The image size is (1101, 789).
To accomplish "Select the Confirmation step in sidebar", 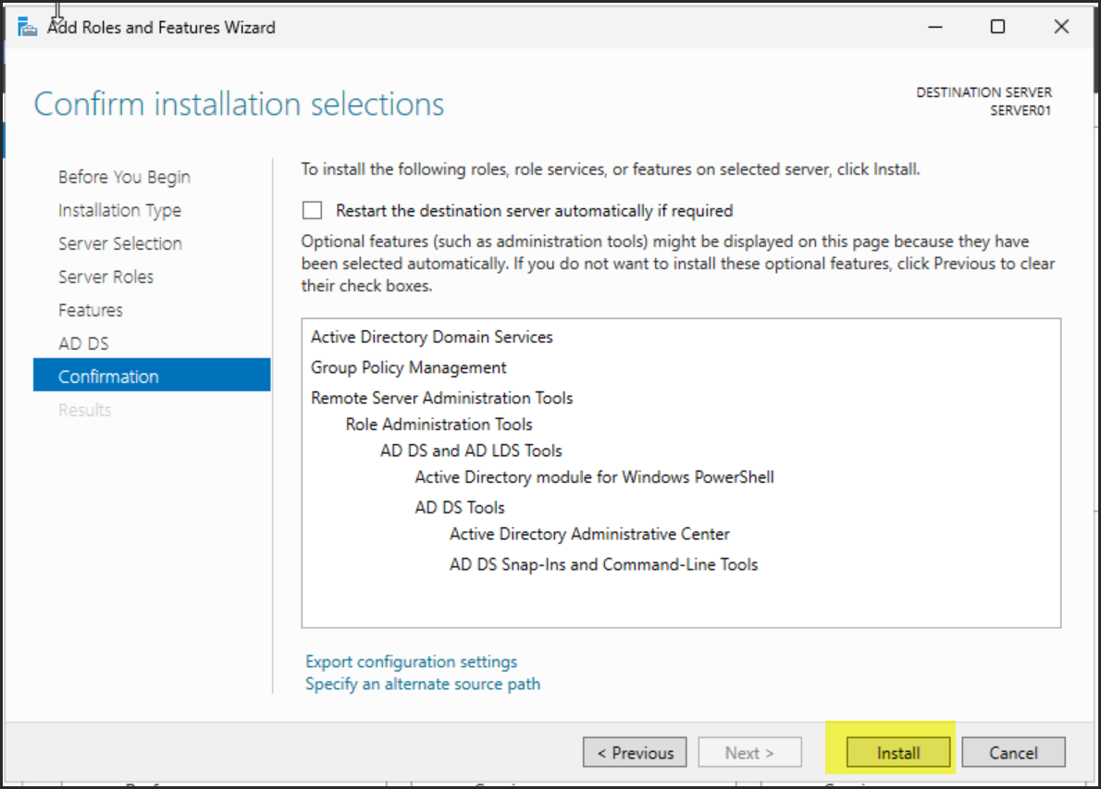I will (108, 376).
